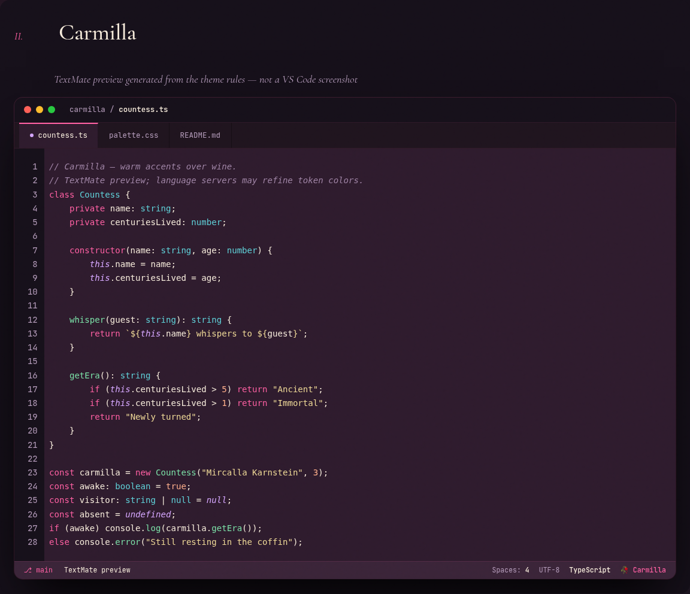Image resolution: width=690 pixels, height=594 pixels.
Task: Click the unsaved dot on countess.ts tab
Action: pyautogui.click(x=32, y=135)
